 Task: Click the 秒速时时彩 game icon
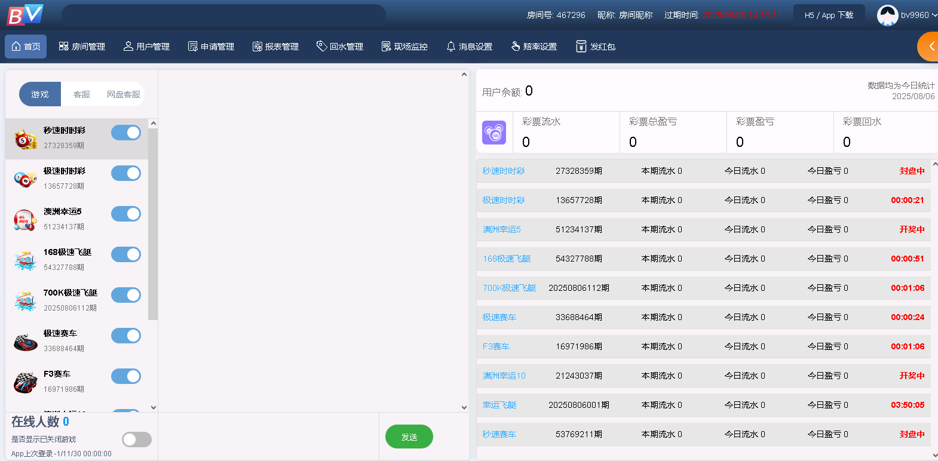point(25,139)
